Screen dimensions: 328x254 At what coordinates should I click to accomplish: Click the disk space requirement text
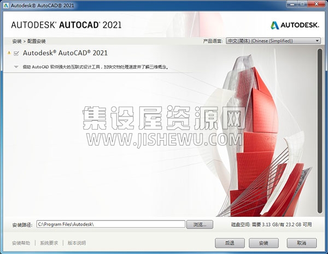coord(271,225)
